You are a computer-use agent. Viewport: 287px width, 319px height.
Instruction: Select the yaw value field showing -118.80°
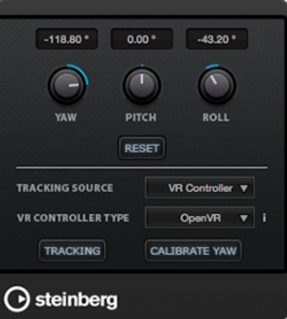[67, 39]
